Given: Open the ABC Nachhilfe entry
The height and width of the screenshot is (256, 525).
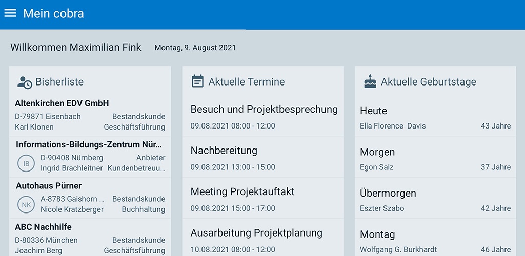Looking at the screenshot, I should click(90, 237).
